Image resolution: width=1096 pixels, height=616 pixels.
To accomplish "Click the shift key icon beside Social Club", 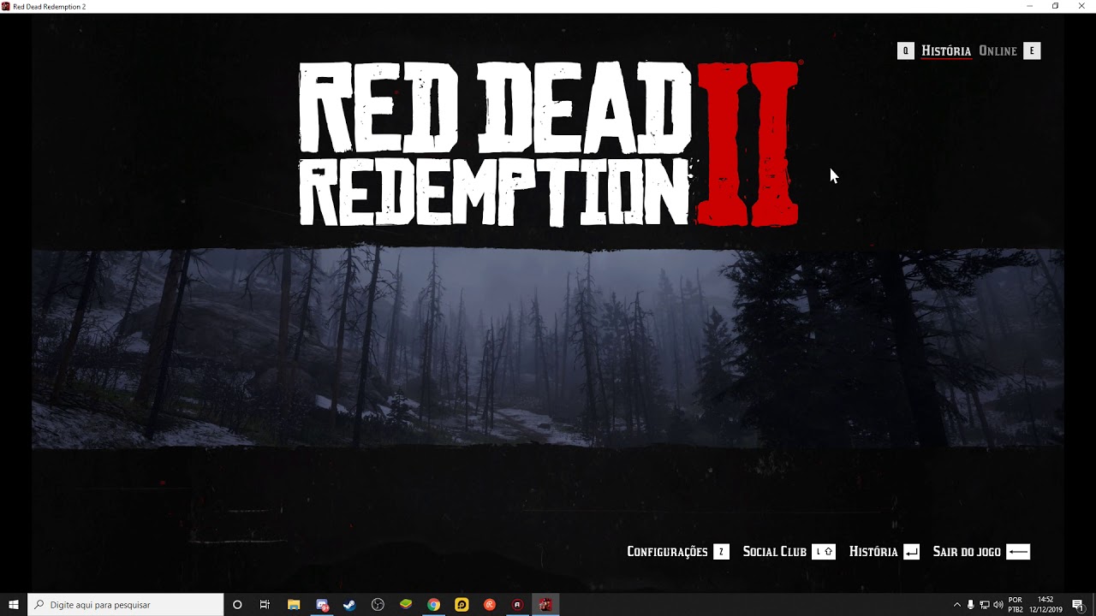I will (824, 552).
